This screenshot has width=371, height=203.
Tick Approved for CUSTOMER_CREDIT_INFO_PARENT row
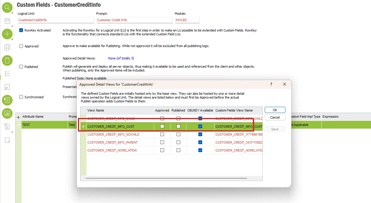coord(162,142)
